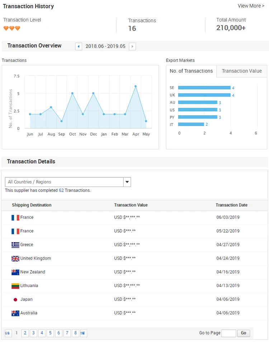Open the All Countries / Regions dropdown

pos(68,182)
